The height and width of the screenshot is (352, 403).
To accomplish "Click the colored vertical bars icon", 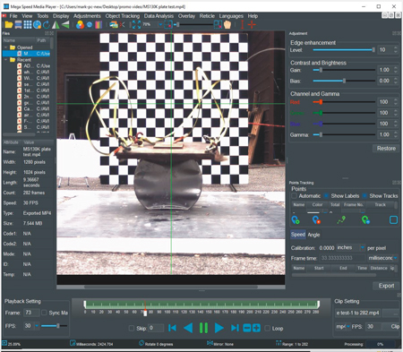I will click(99, 25).
